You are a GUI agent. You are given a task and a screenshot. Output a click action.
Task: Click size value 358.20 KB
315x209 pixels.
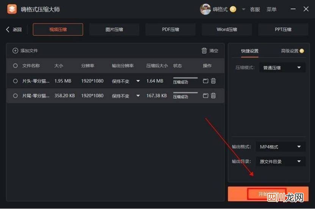click(x=64, y=96)
